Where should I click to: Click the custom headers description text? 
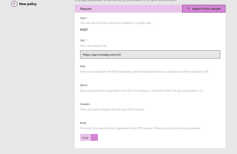coord(112,109)
